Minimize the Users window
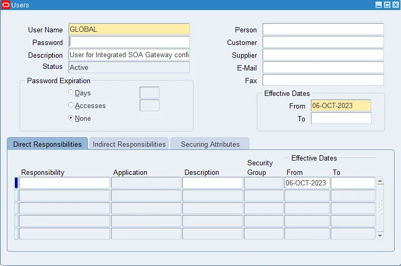401x266 pixels. (x=379, y=5)
